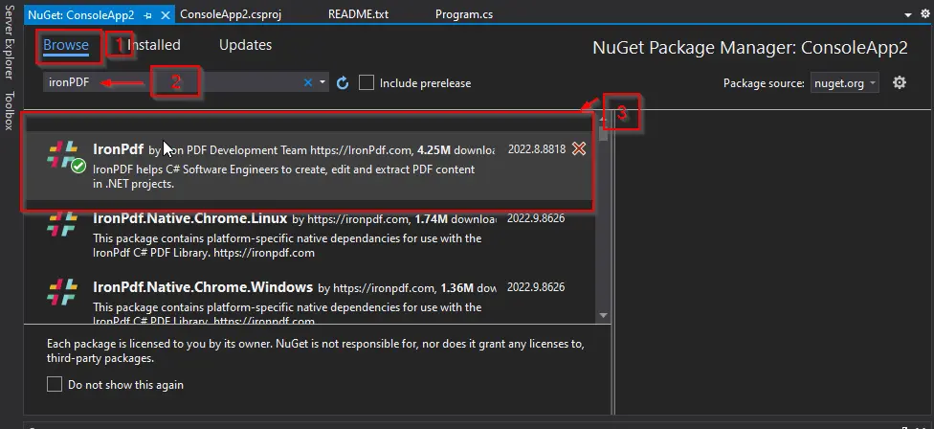Open the ConsoleApp2.csproj document tab
The height and width of the screenshot is (429, 934).
click(x=230, y=14)
